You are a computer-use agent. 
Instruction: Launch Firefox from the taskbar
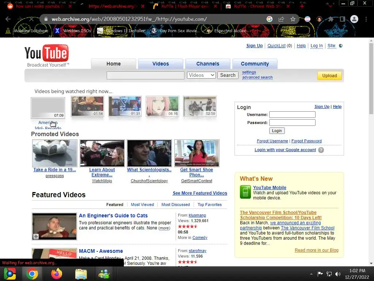pos(57,274)
